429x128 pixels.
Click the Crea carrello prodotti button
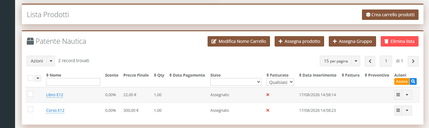390,14
